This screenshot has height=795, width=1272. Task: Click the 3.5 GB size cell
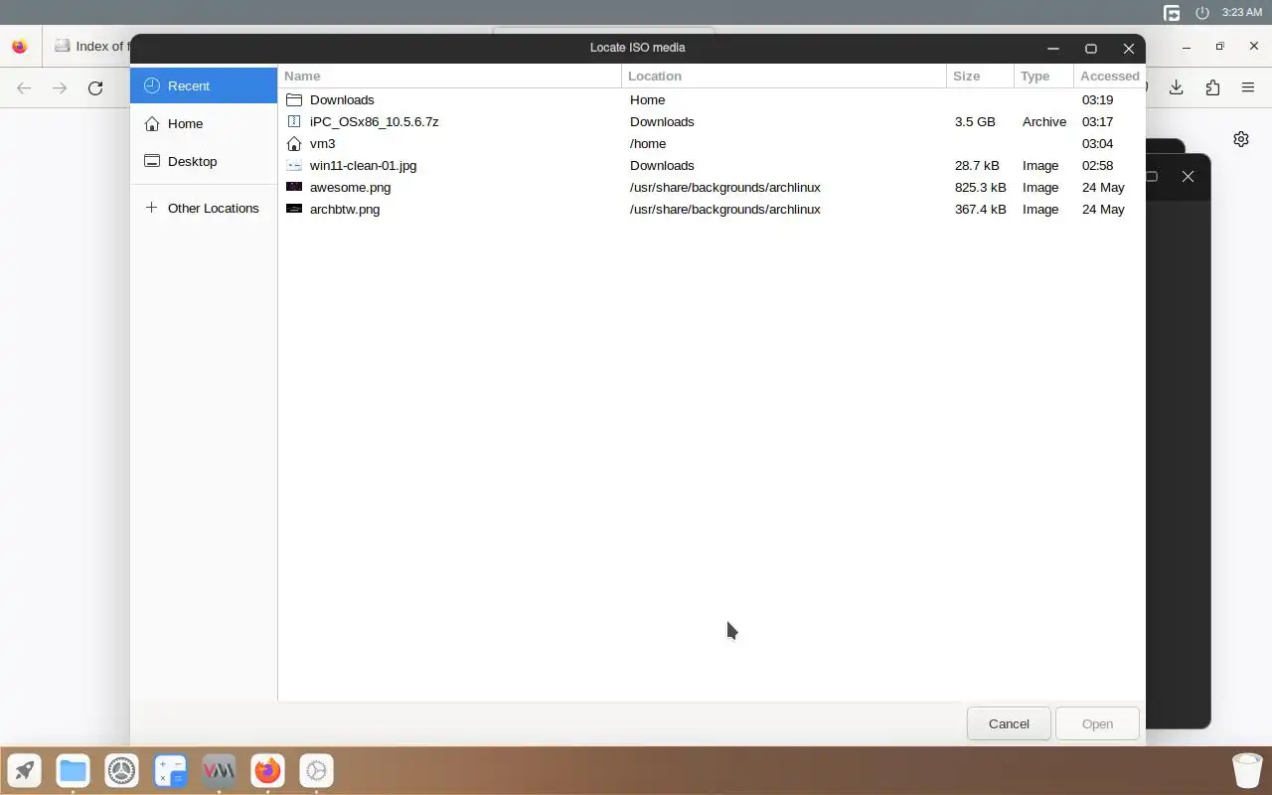(975, 121)
